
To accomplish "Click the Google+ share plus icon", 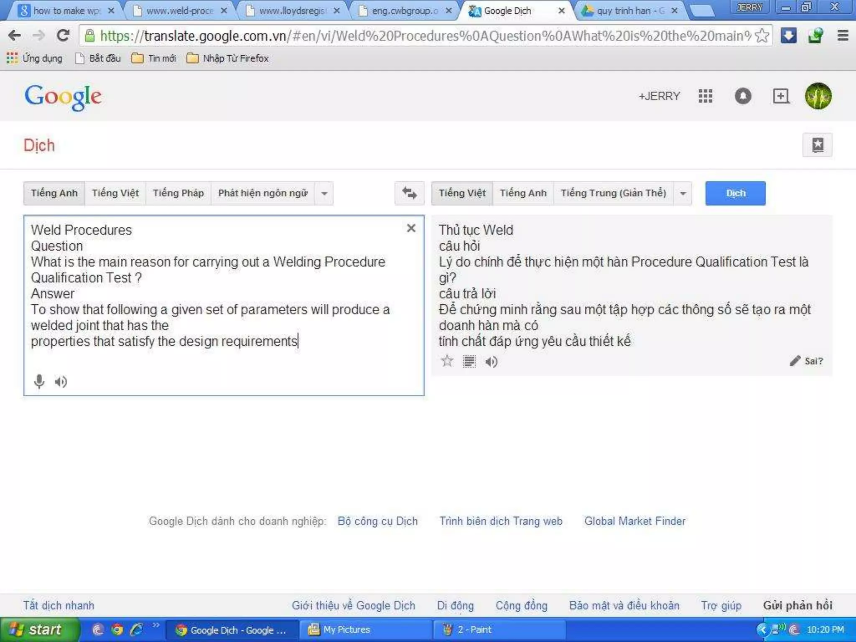I will [780, 96].
